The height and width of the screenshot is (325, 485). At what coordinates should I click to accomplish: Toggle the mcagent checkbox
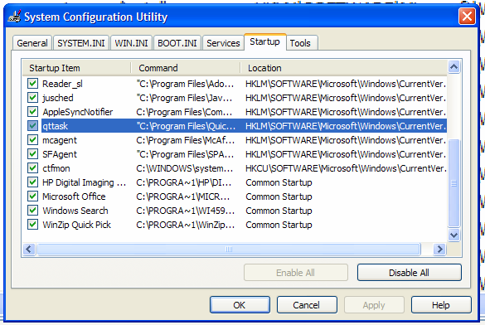click(x=32, y=140)
